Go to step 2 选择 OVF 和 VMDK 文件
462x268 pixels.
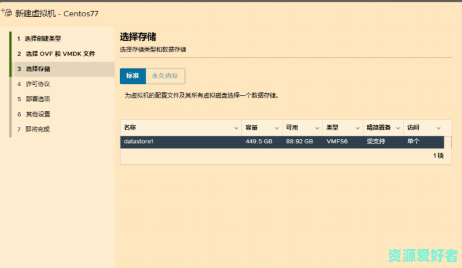[56, 54]
